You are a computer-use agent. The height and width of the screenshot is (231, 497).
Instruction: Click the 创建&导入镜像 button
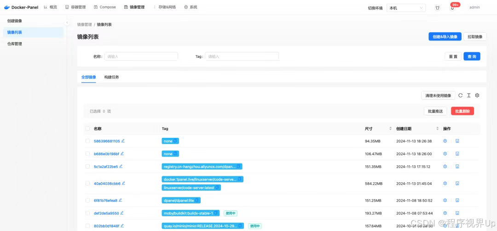[x=445, y=37]
